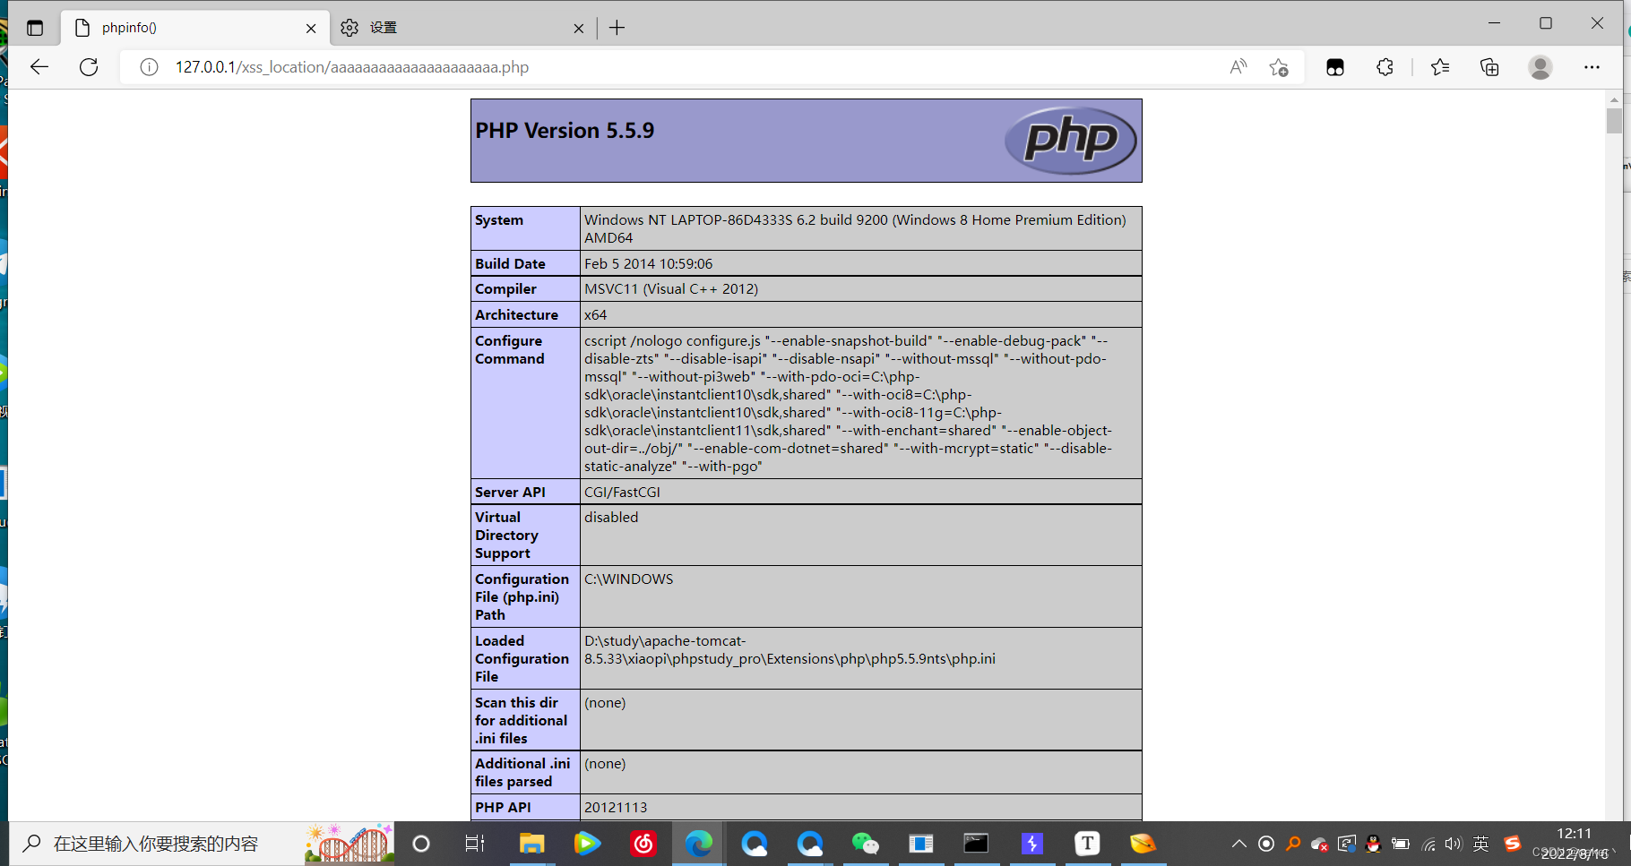Open volume control in system tray
The width and height of the screenshot is (1631, 866).
(x=1454, y=844)
